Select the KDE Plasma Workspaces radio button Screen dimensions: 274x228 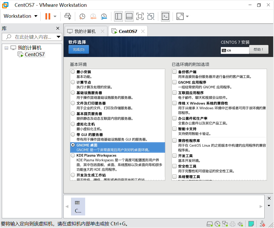[x=73, y=155]
